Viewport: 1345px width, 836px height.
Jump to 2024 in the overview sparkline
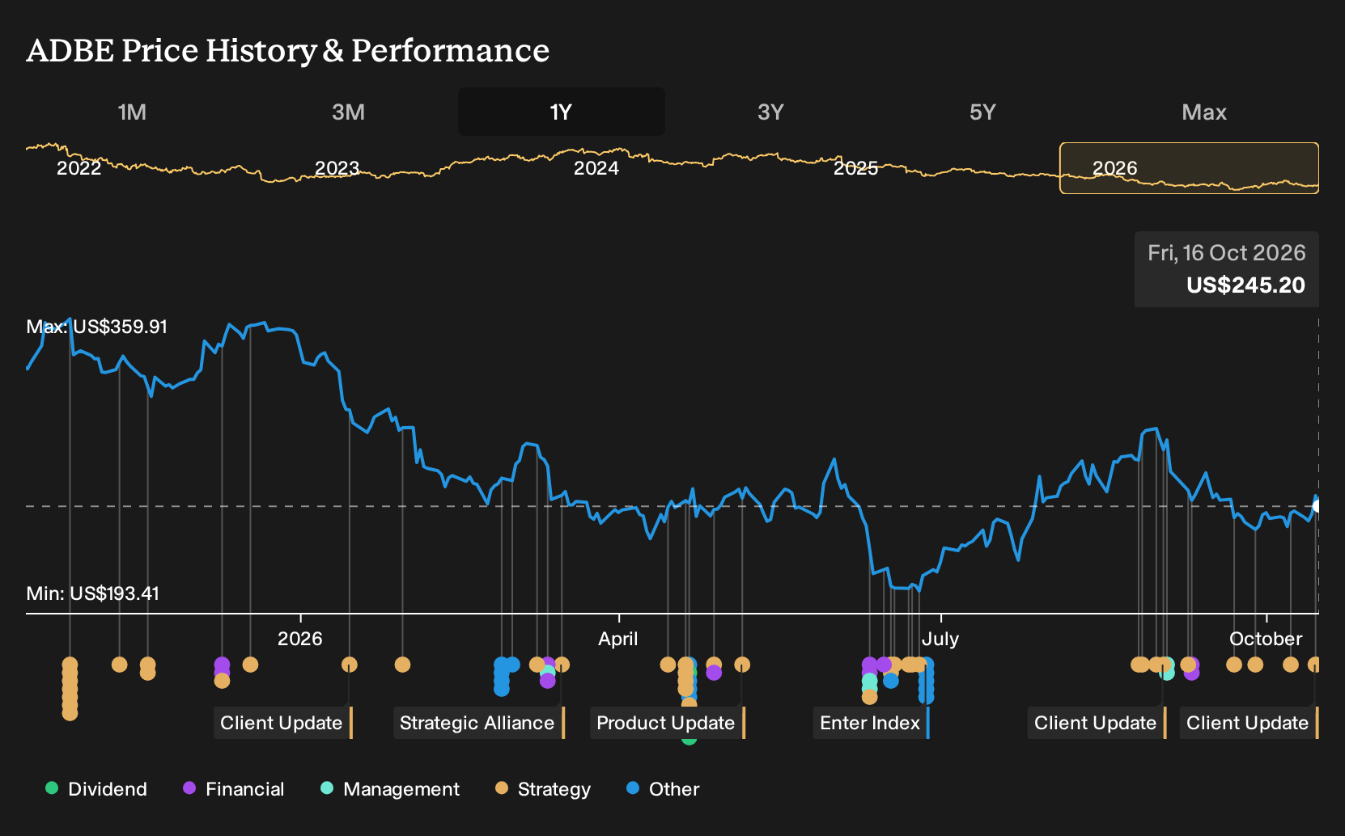pyautogui.click(x=596, y=168)
